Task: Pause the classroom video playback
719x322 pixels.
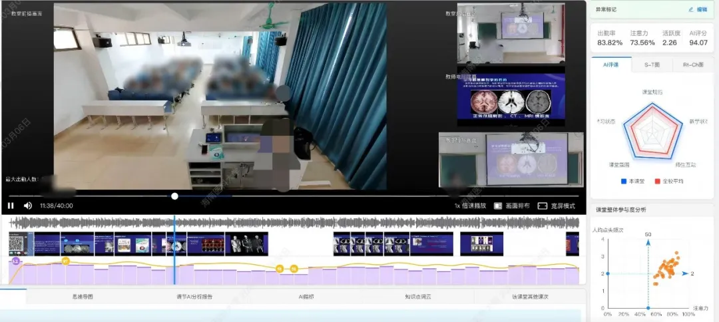Action: 11,206
